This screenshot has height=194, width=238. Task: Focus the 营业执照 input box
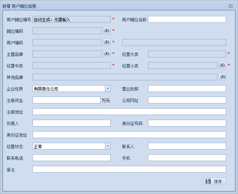(x=187, y=89)
